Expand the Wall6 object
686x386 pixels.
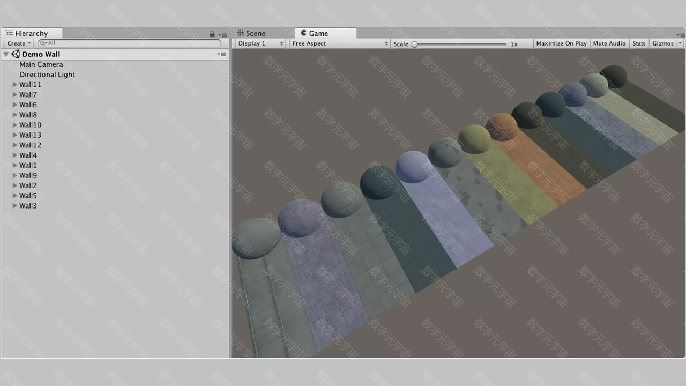pos(15,105)
